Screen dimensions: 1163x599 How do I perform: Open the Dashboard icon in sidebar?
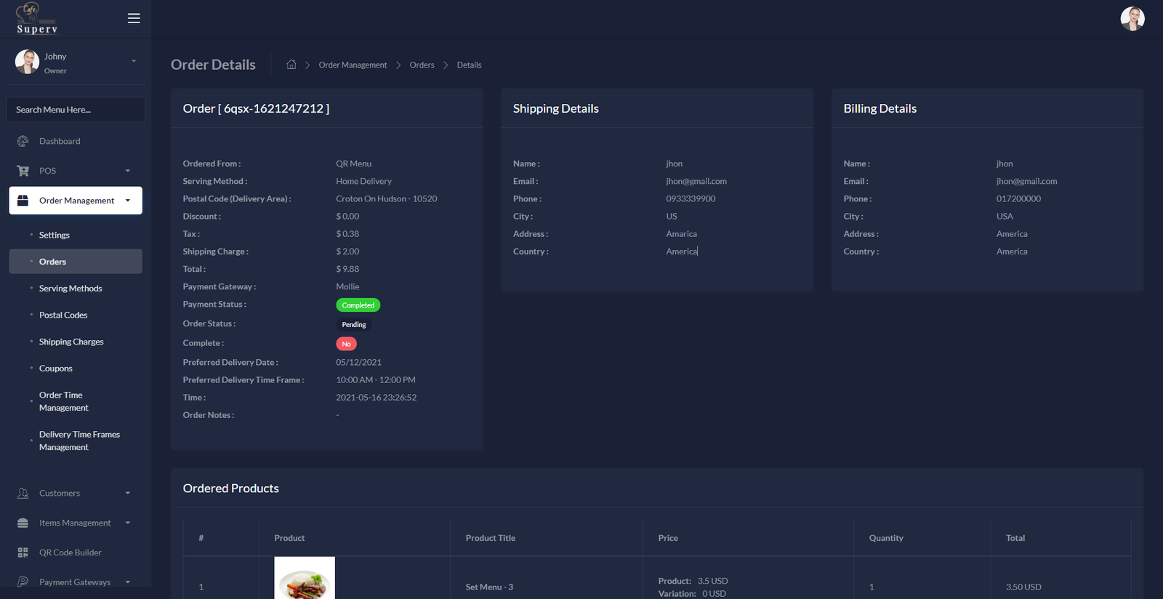tap(23, 141)
